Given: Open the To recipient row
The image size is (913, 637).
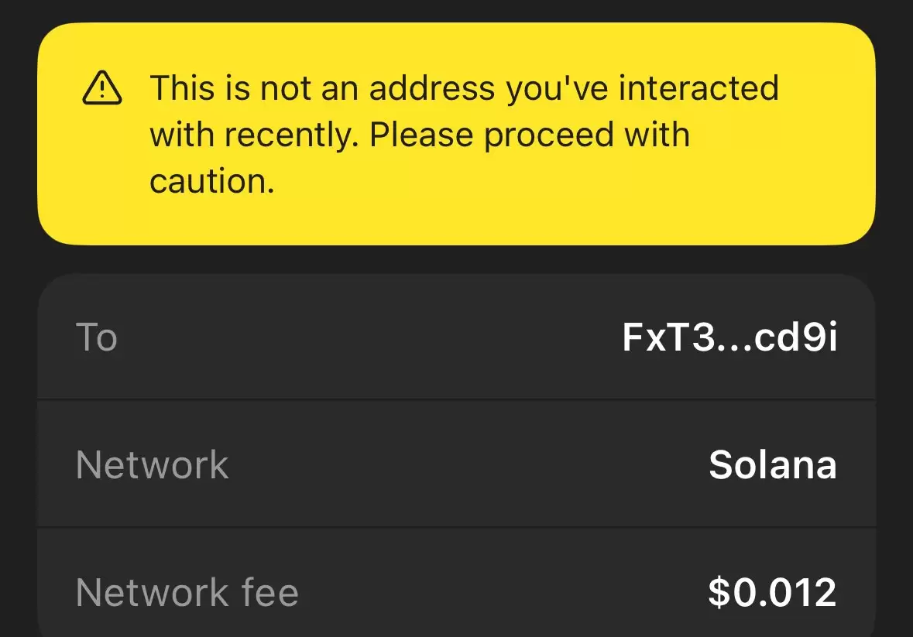Looking at the screenshot, I should (457, 336).
